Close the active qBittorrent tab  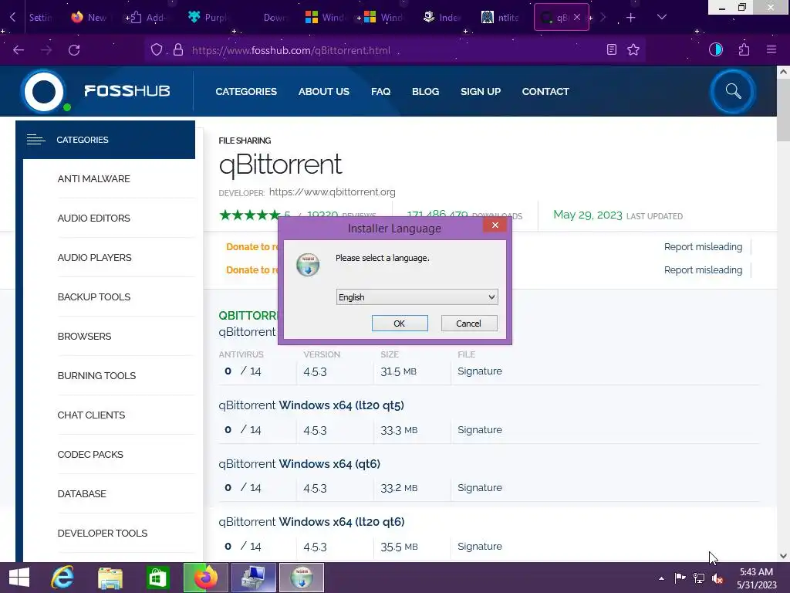coord(577,17)
